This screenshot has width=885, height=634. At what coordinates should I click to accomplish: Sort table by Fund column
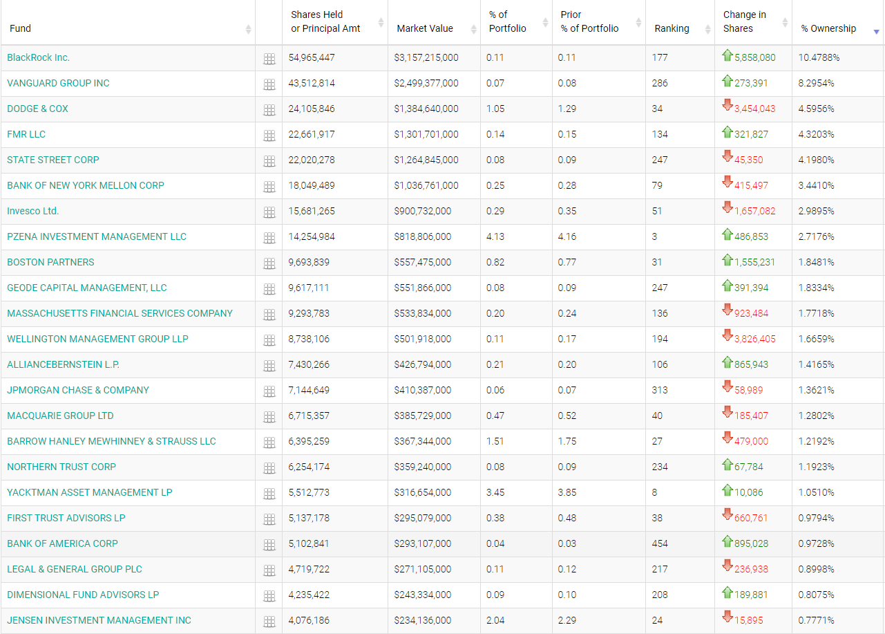pos(128,23)
